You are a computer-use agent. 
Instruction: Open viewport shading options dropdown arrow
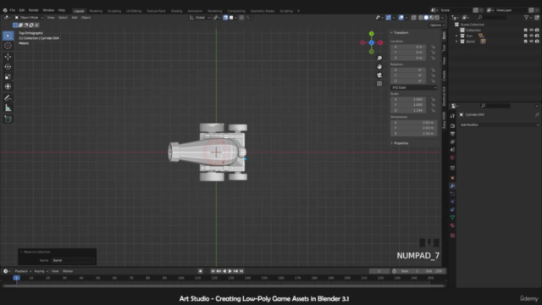pos(442,18)
